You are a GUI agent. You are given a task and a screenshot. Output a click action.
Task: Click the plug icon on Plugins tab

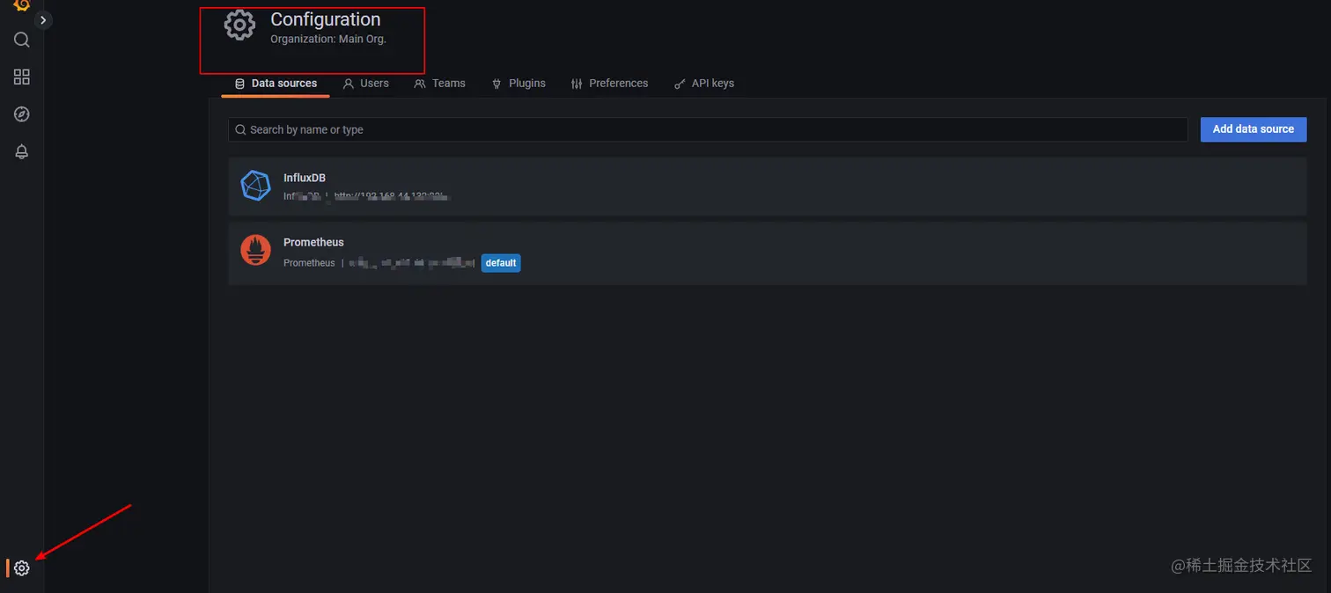tap(496, 84)
